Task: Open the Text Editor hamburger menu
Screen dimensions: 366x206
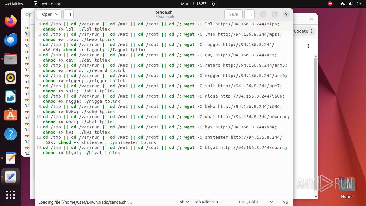Action: coord(250,14)
